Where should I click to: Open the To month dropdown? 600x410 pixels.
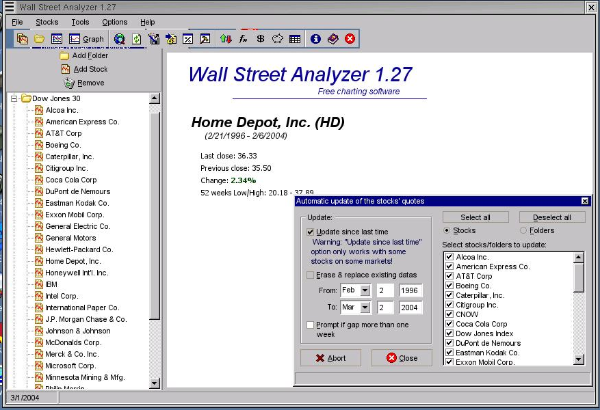365,307
